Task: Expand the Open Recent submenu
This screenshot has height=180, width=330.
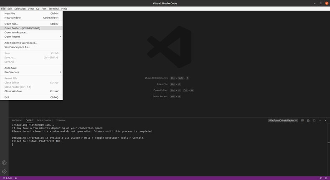Action: (x=31, y=37)
